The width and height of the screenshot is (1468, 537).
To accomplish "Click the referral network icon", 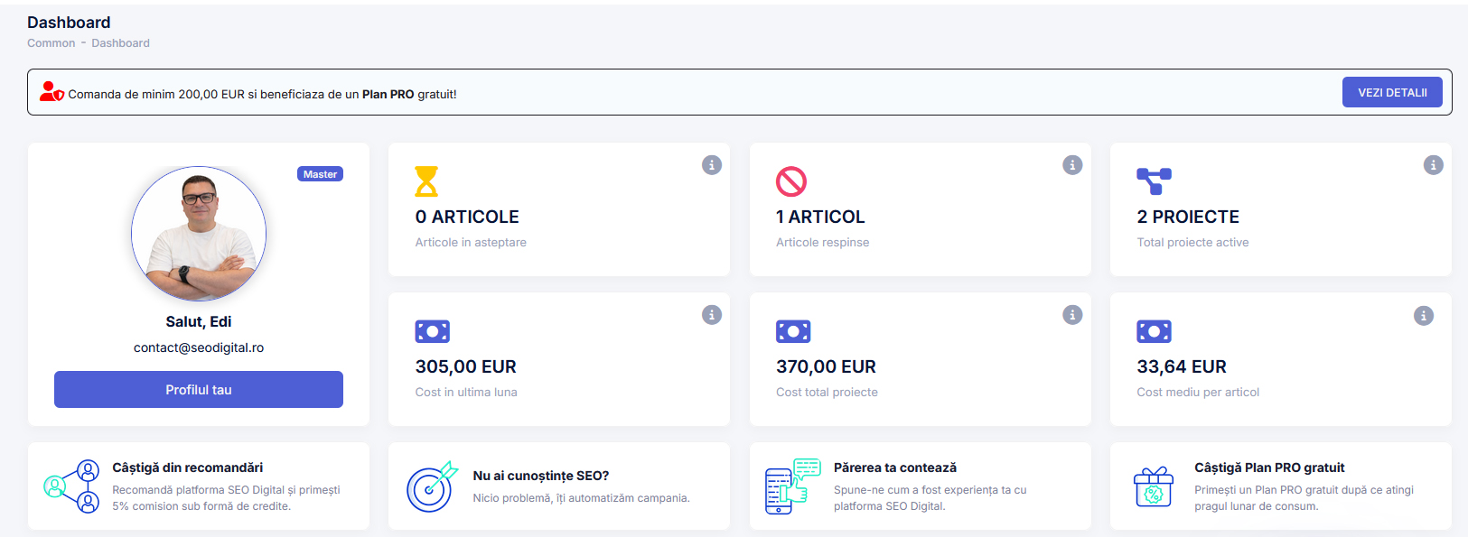I will (72, 486).
